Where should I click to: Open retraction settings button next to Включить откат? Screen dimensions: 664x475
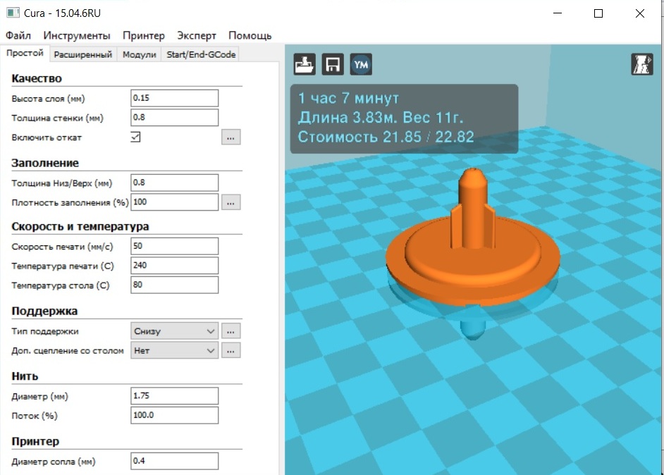point(230,137)
